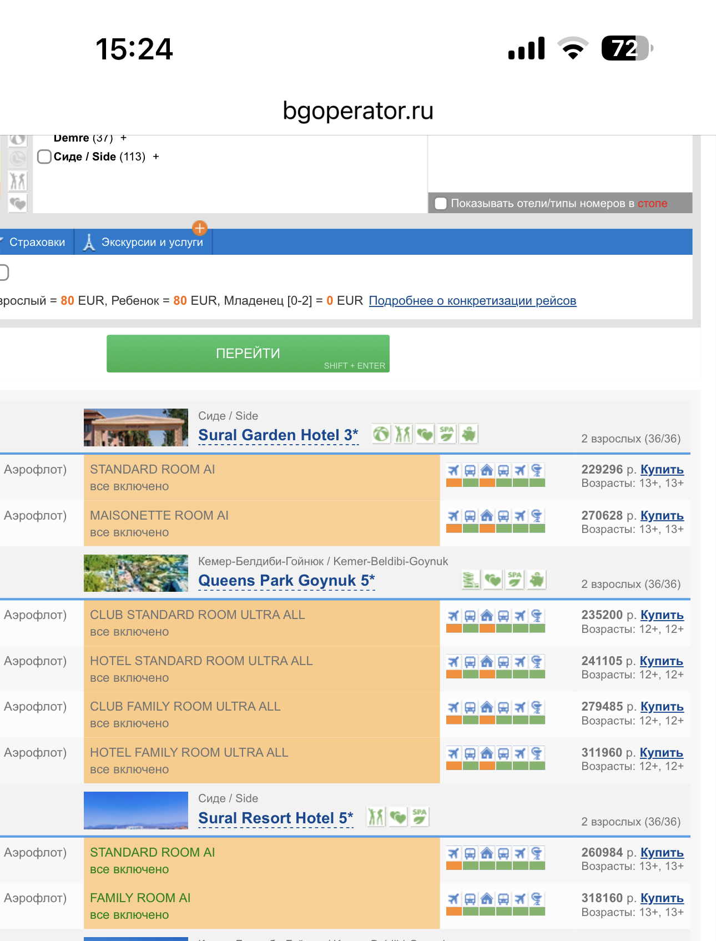Expand the Demre region with plus sign
The image size is (716, 941).
coord(123,138)
